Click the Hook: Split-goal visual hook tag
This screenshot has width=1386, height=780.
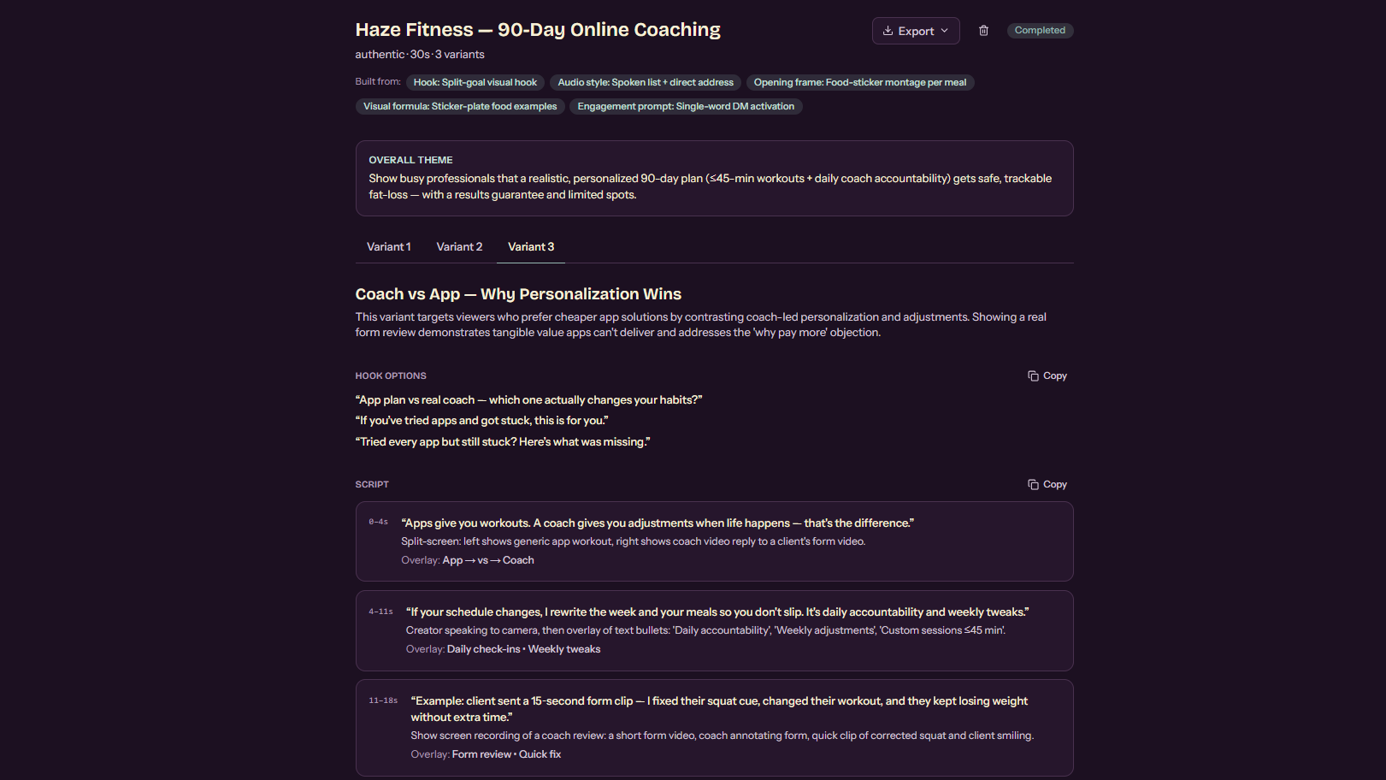pyautogui.click(x=475, y=83)
